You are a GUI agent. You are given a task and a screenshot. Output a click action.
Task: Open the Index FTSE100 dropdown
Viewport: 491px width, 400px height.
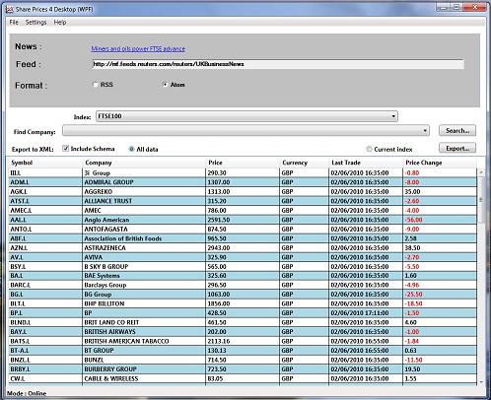click(246, 116)
